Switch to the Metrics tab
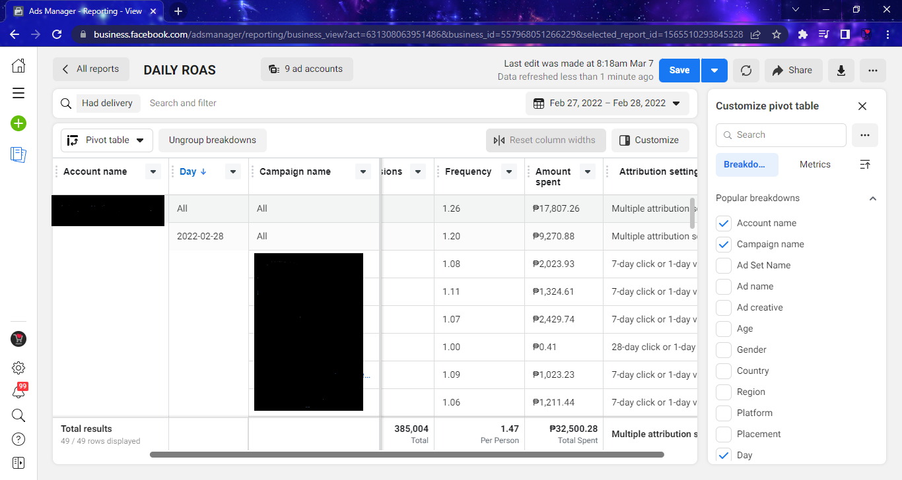The width and height of the screenshot is (902, 480). [815, 165]
